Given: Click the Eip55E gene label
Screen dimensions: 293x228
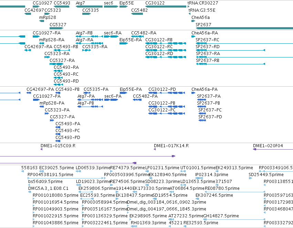Looking at the screenshot, I should coord(126,3).
